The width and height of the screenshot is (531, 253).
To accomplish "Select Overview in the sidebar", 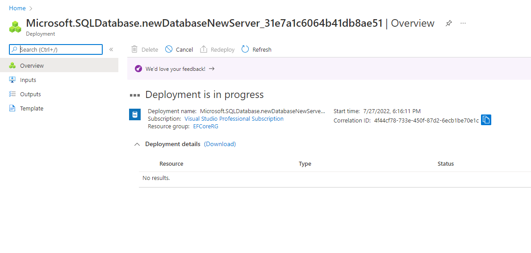I will (32, 66).
